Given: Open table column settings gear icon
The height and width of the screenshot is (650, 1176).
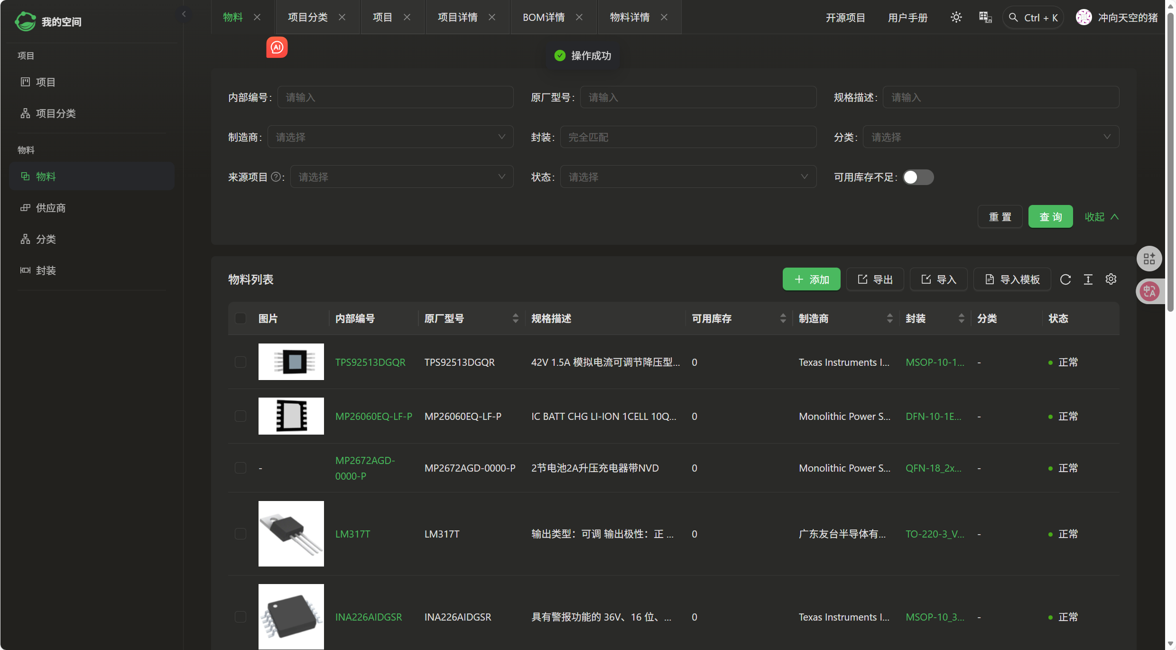Looking at the screenshot, I should (x=1111, y=279).
